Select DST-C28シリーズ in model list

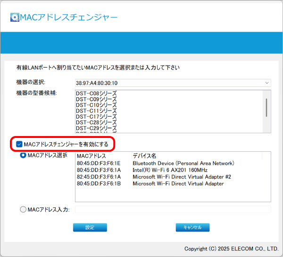[96, 122]
